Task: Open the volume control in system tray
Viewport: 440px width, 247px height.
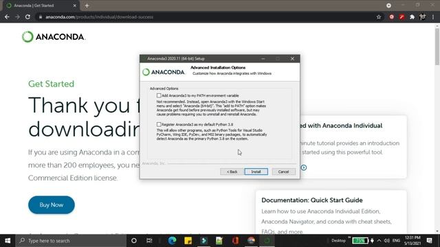Action: (x=387, y=241)
